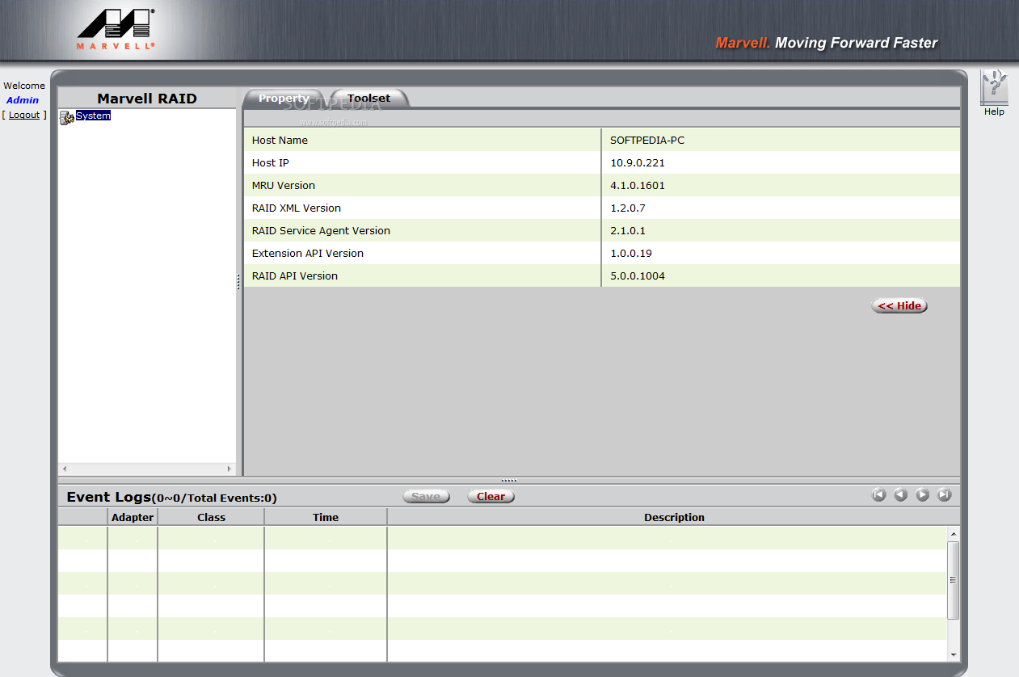1019x677 pixels.
Task: Go to first page of event logs
Action: click(x=879, y=495)
